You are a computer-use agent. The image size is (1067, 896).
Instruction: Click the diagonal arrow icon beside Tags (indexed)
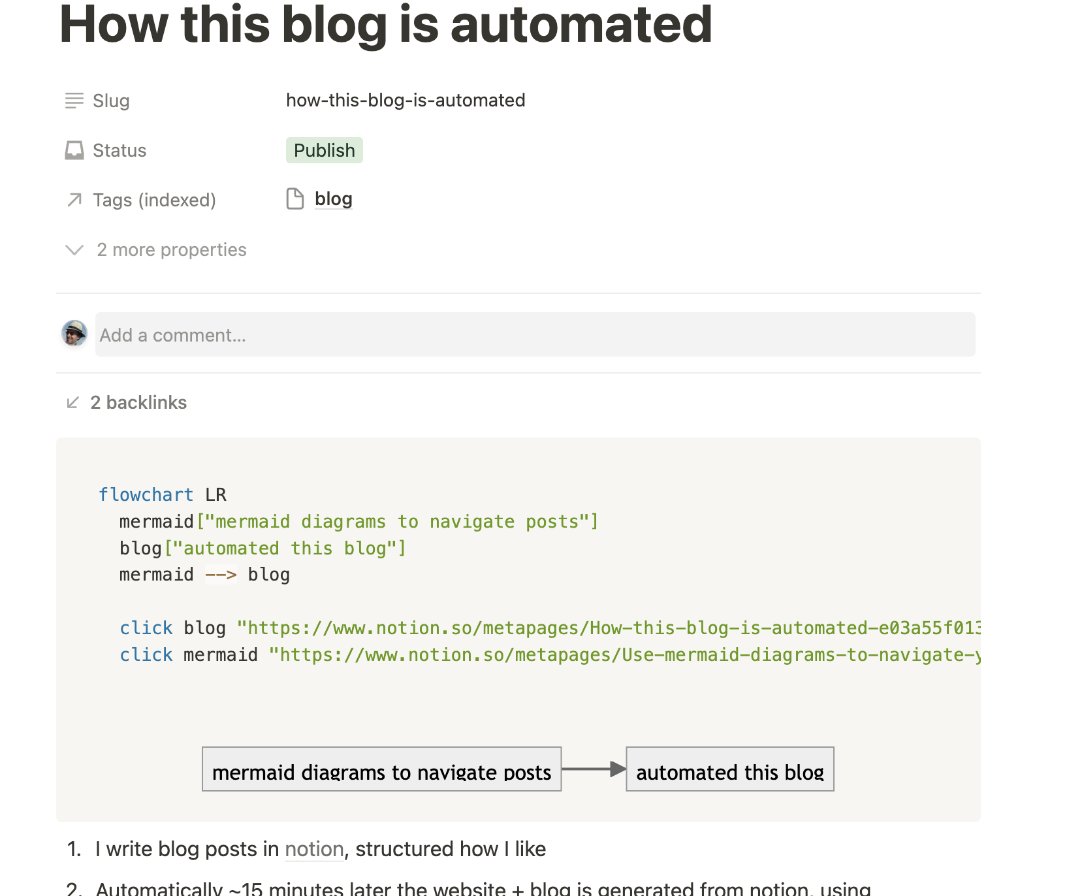coord(72,200)
